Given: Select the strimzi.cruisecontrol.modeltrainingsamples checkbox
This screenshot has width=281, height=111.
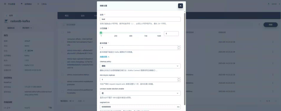Looking at the screenshot, I should coord(62,83).
